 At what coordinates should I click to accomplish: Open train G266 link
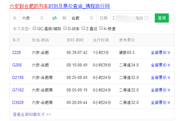click(x=17, y=65)
